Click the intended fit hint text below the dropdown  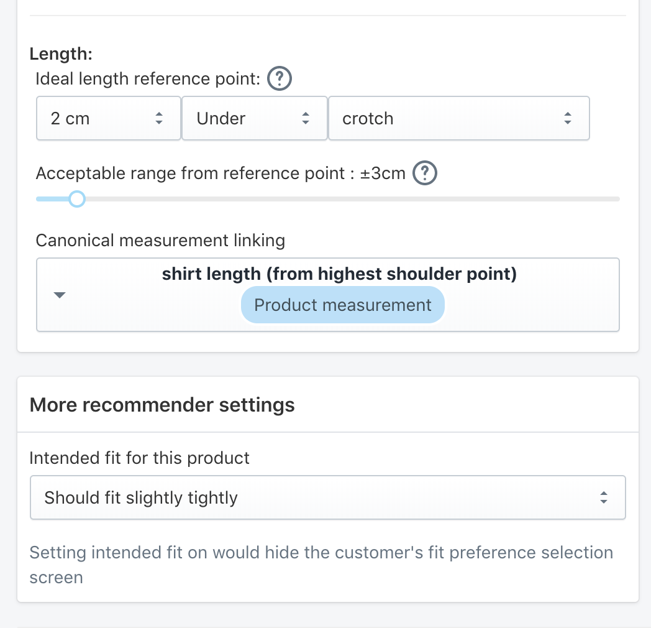coord(321,565)
